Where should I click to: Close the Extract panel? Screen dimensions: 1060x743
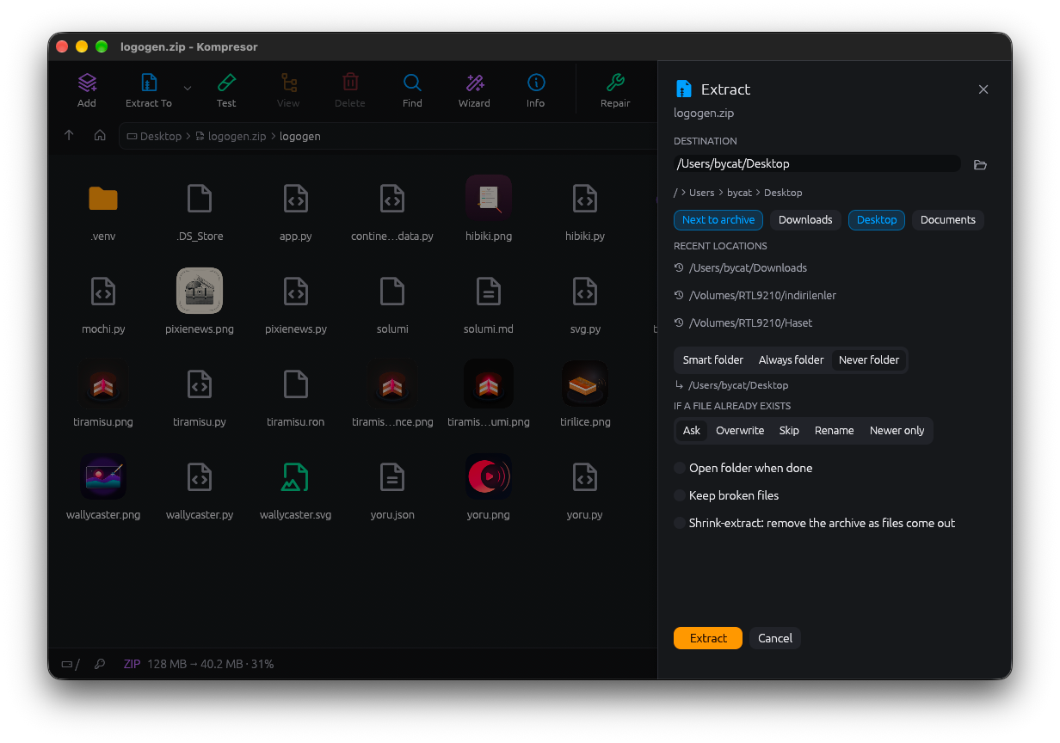point(983,89)
